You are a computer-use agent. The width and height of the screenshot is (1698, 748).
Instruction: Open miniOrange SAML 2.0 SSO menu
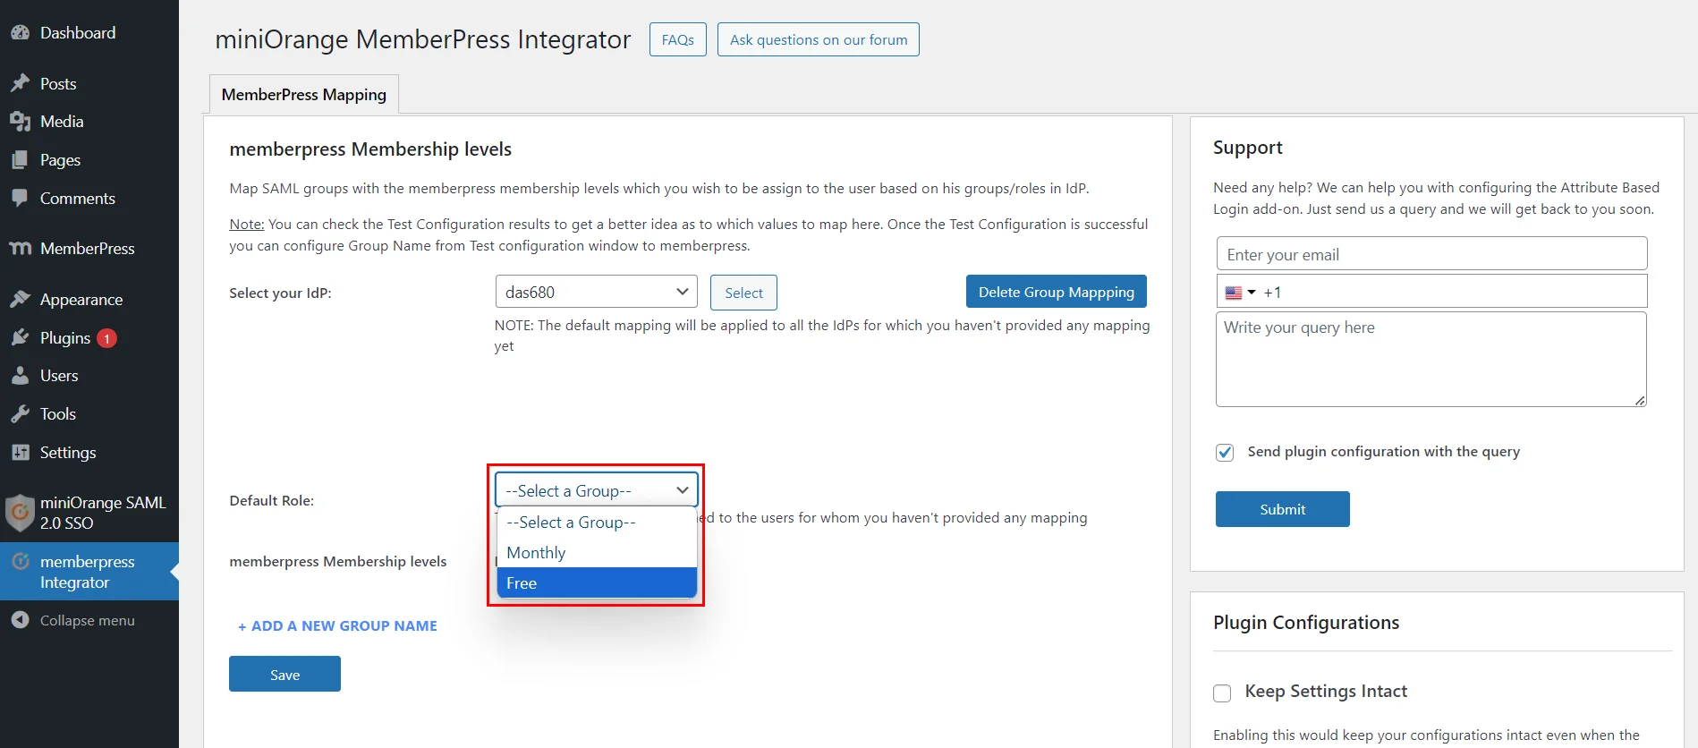coord(89,513)
